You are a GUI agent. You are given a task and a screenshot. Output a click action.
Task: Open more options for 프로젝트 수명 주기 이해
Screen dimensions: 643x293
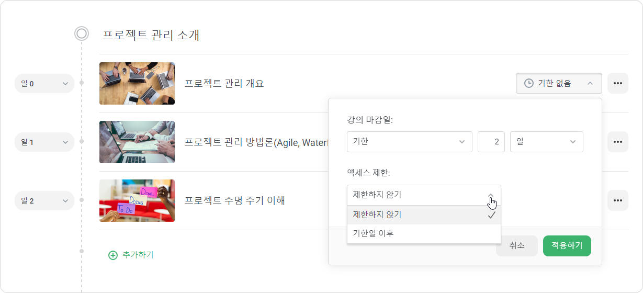(x=618, y=200)
